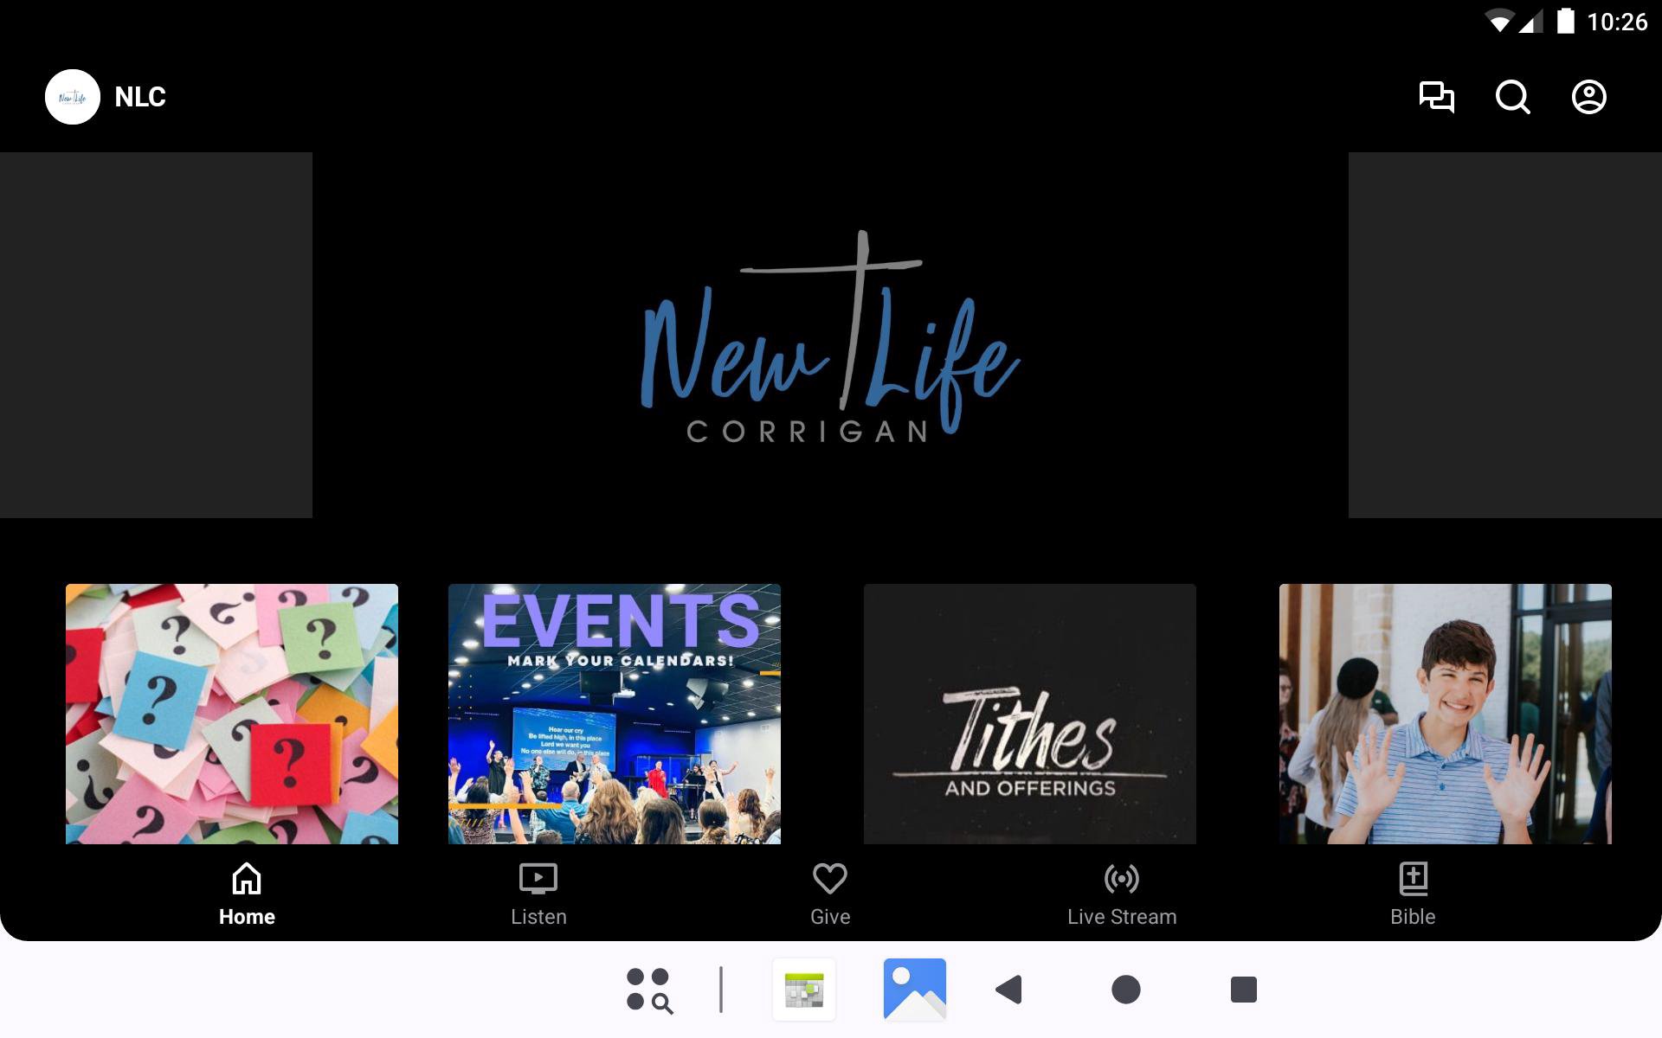This screenshot has height=1038, width=1662.
Task: Open the user profile icon
Action: [x=1588, y=97]
